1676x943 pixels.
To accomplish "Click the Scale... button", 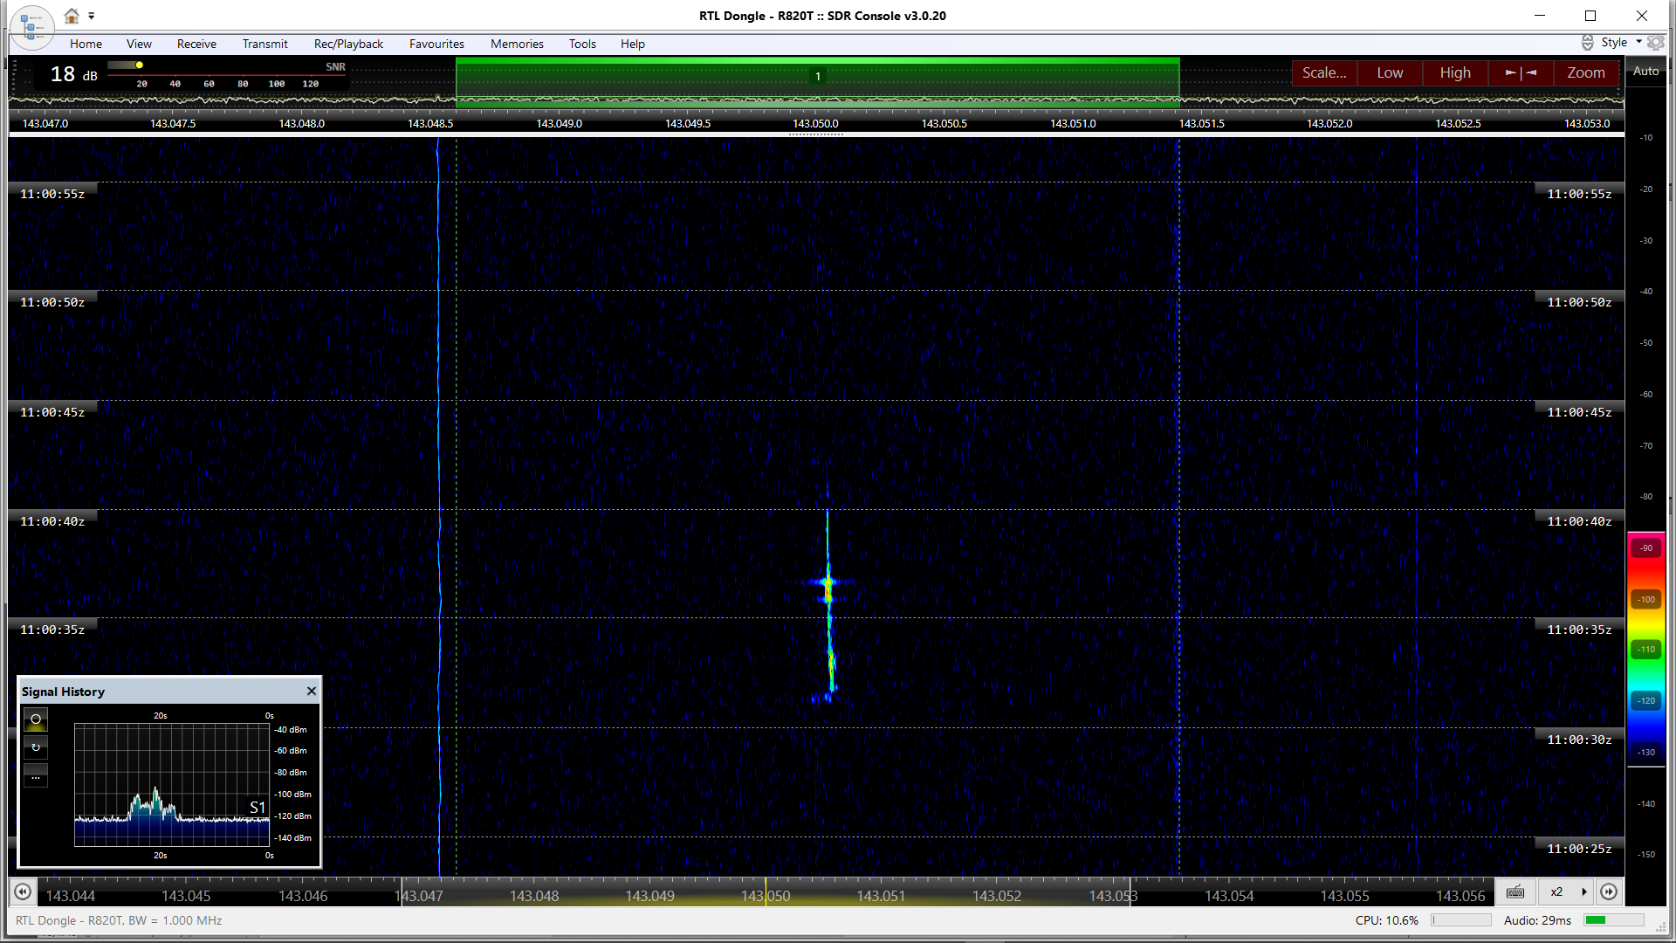I will click(1324, 72).
